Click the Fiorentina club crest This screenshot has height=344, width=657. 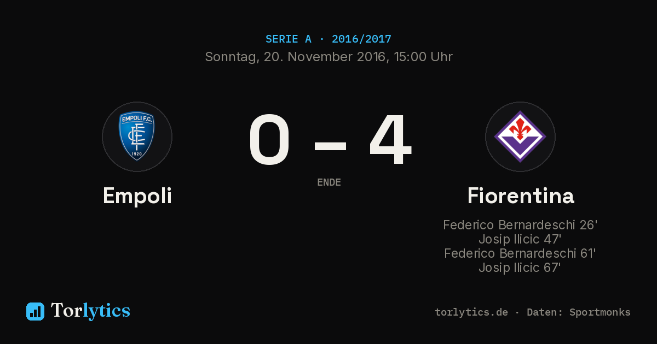coord(520,137)
